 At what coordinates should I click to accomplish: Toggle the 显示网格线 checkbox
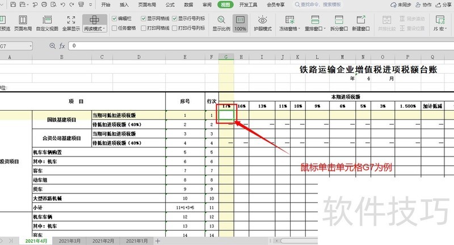tap(144, 19)
